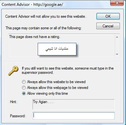Confirm with the OK button
The image size is (126, 125).
[x=108, y=16]
